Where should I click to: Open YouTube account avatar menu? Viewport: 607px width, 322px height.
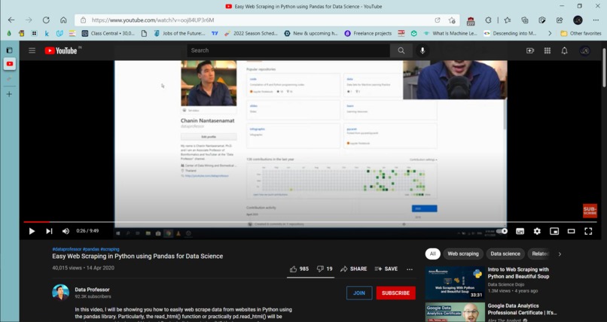point(585,50)
